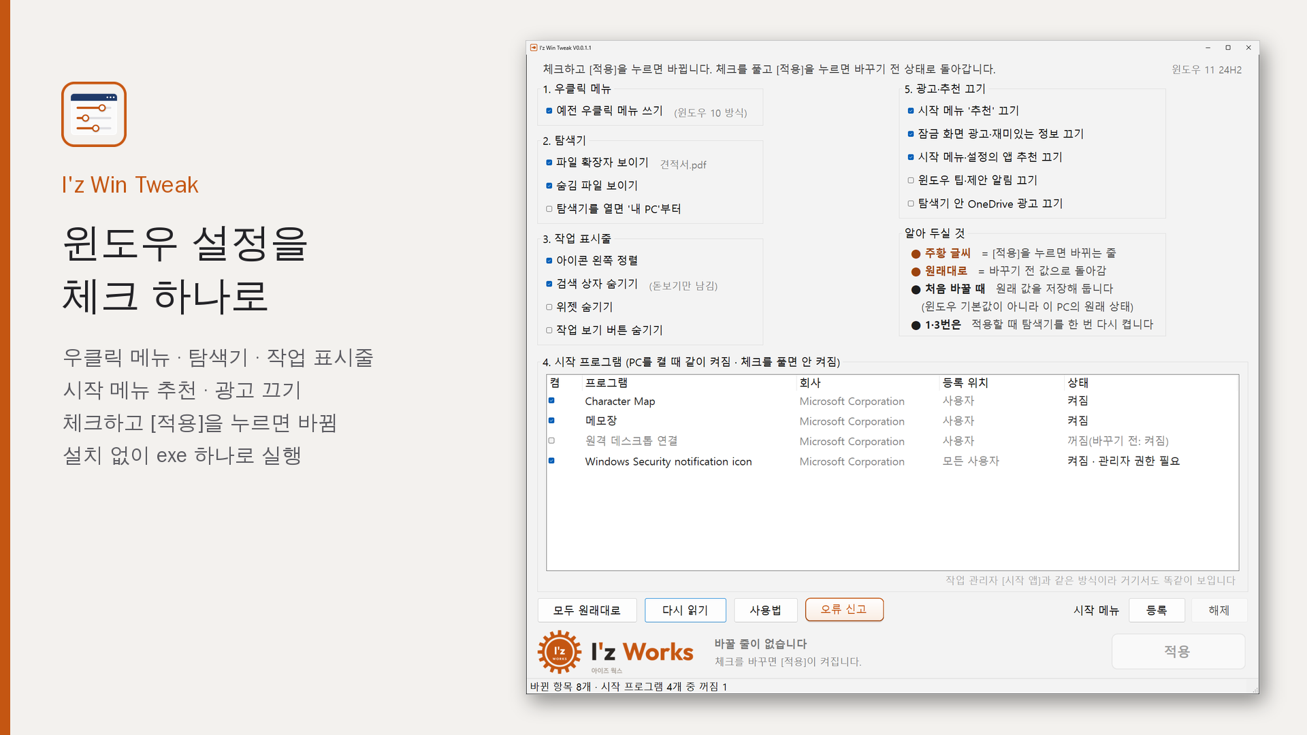Check 탐색기 안 OneDrive 광고 끄기
The image size is (1307, 735).
(x=911, y=203)
